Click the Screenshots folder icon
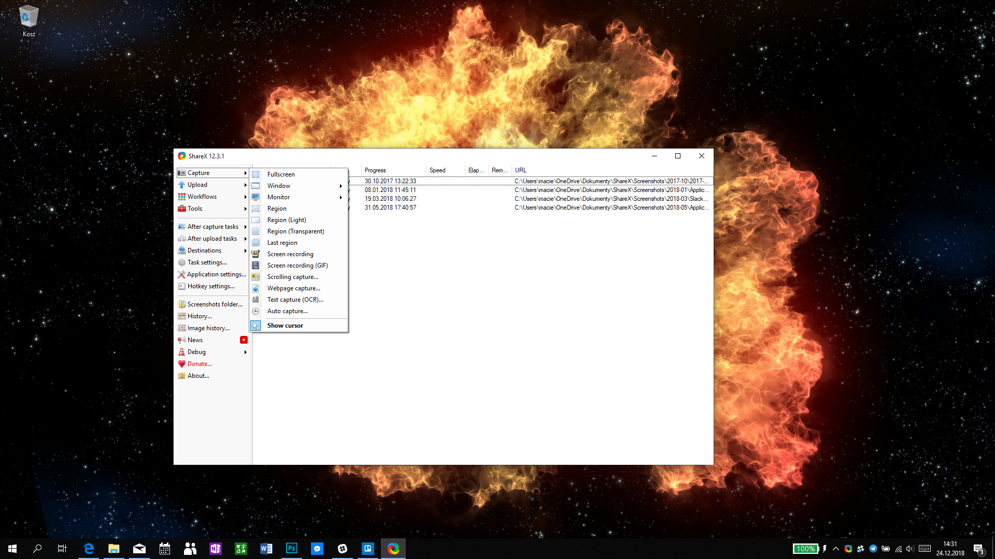This screenshot has width=995, height=559. pos(182,304)
